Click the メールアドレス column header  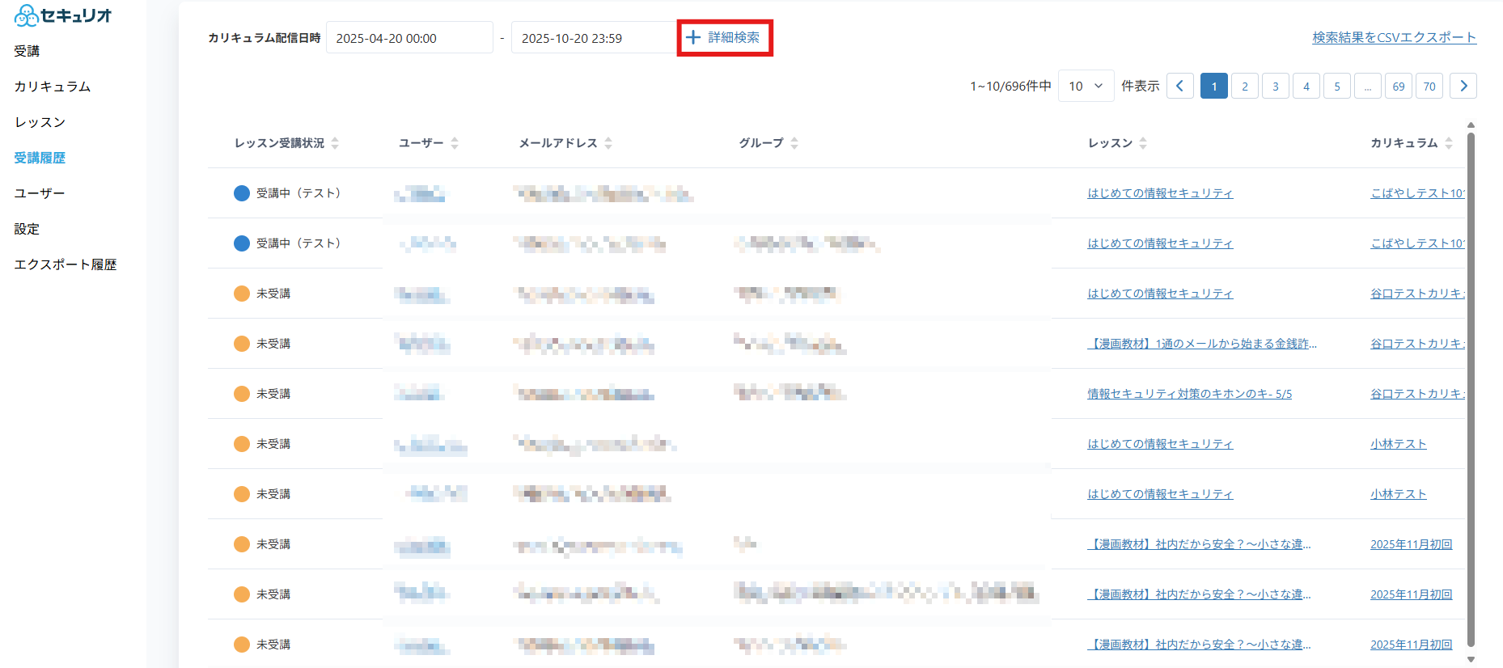(x=558, y=143)
